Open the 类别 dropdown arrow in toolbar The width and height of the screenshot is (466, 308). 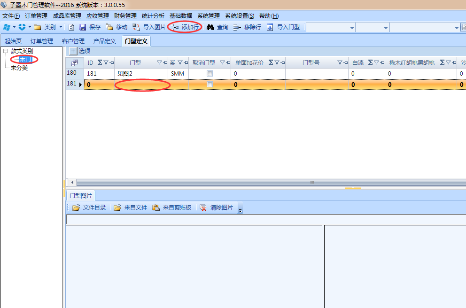pos(61,27)
